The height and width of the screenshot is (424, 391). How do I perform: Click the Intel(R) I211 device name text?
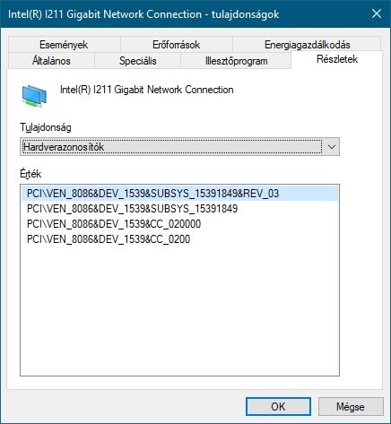point(146,90)
